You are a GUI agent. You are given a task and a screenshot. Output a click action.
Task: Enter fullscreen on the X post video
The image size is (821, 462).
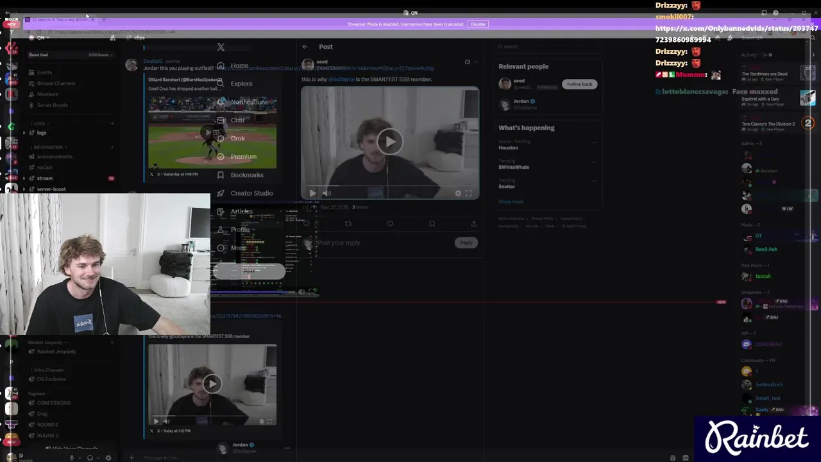[469, 193]
